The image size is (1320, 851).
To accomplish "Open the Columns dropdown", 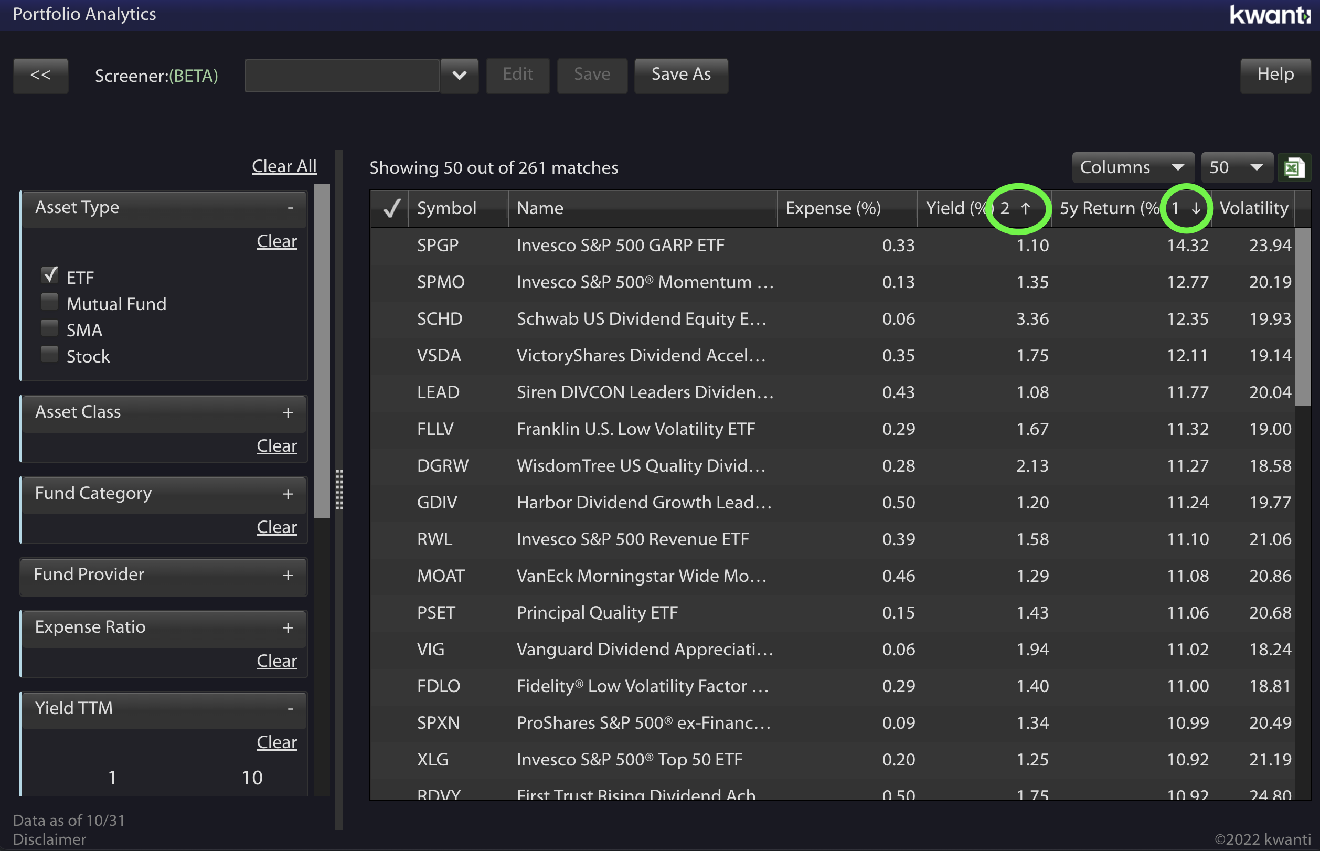I will tap(1133, 167).
